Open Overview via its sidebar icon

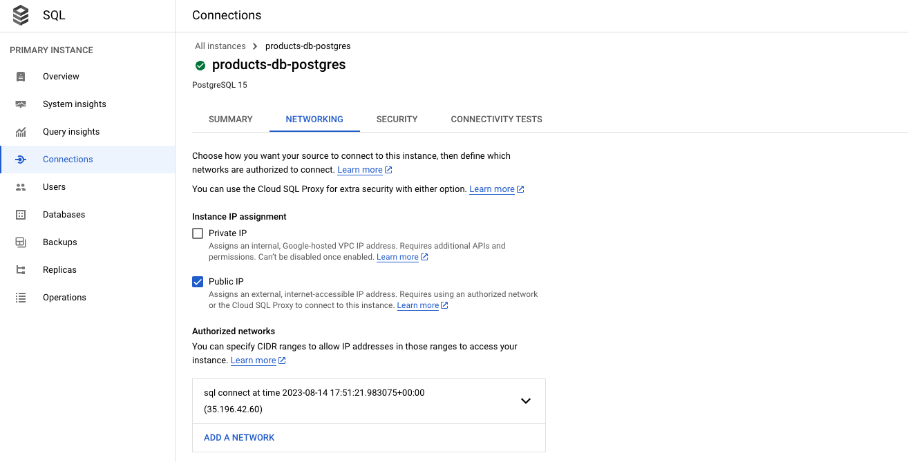[x=21, y=77]
